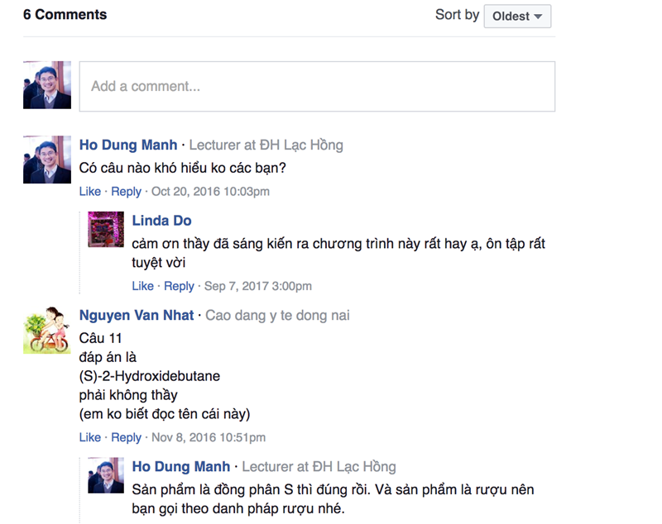Open Nguyen Van Nhat's profile name
Screen dimensions: 662x524
point(137,315)
